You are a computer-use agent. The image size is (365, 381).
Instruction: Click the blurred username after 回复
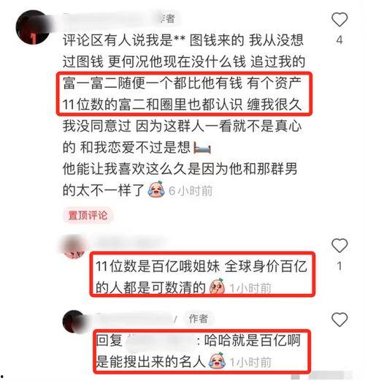tap(161, 341)
